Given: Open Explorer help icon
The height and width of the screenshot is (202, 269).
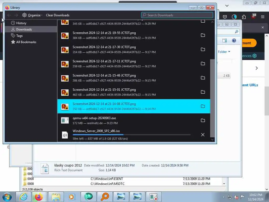Looking at the screenshot, I should point(234,41).
